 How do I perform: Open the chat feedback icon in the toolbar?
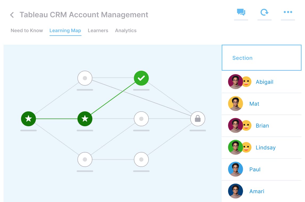(241, 12)
